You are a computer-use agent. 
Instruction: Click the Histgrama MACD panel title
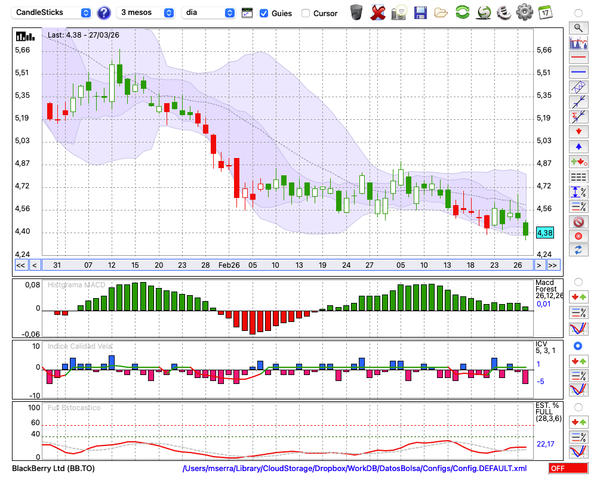click(76, 285)
